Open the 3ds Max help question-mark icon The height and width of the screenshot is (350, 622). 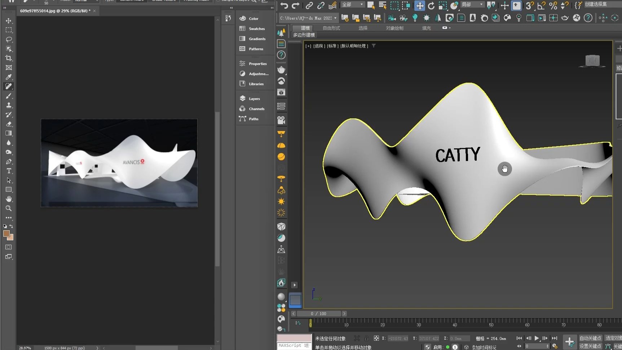pos(588,18)
